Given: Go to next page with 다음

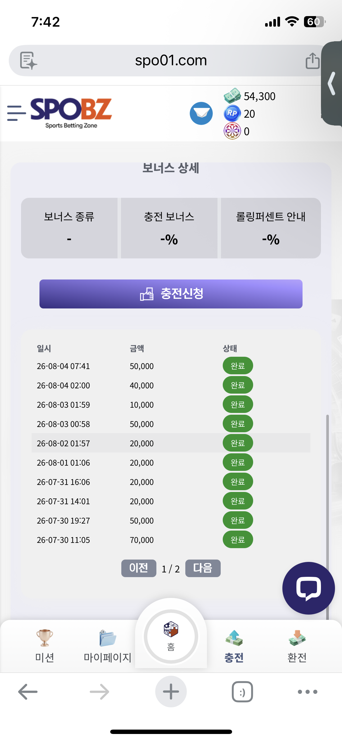Looking at the screenshot, I should [203, 568].
